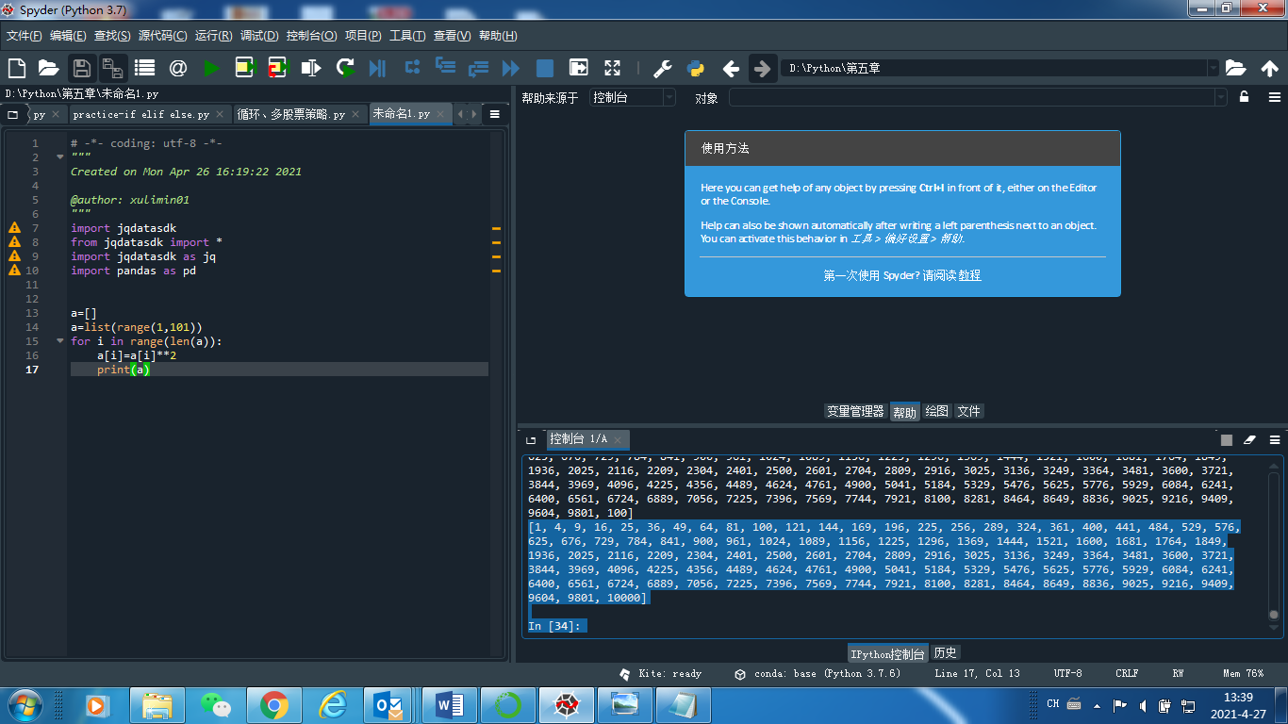Open the 运行(R) menu
Image resolution: width=1288 pixels, height=724 pixels.
click(x=213, y=36)
